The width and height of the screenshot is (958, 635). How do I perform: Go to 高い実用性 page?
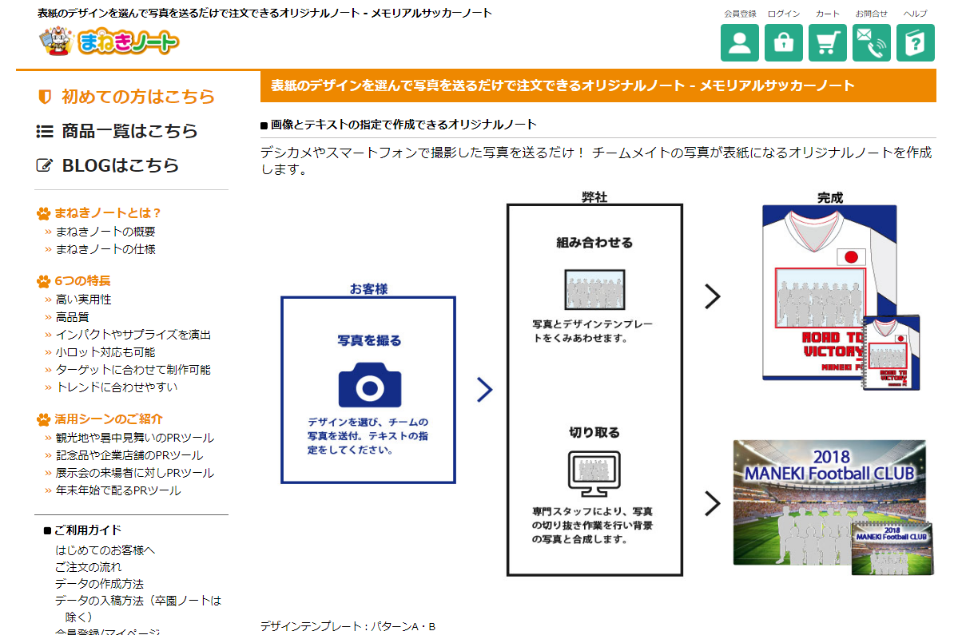[84, 300]
